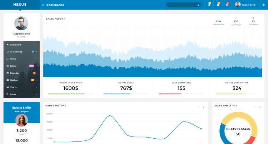This screenshot has height=144, width=268.
Task: Expand the UI Elements chevron
Action: (36, 52)
